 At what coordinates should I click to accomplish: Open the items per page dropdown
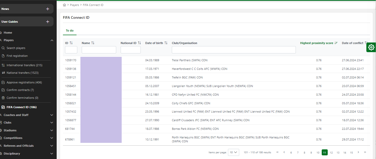pyautogui.click(x=233, y=152)
